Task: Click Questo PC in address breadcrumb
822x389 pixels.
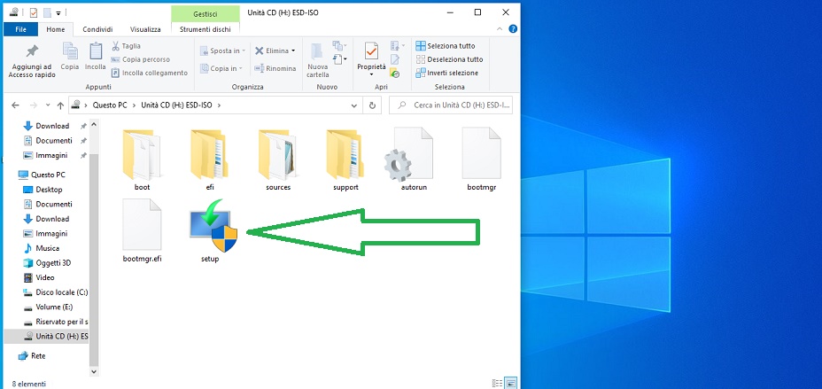Action: (x=110, y=105)
